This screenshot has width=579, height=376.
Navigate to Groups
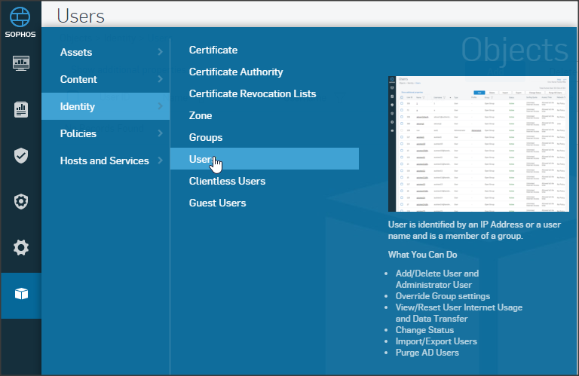206,137
